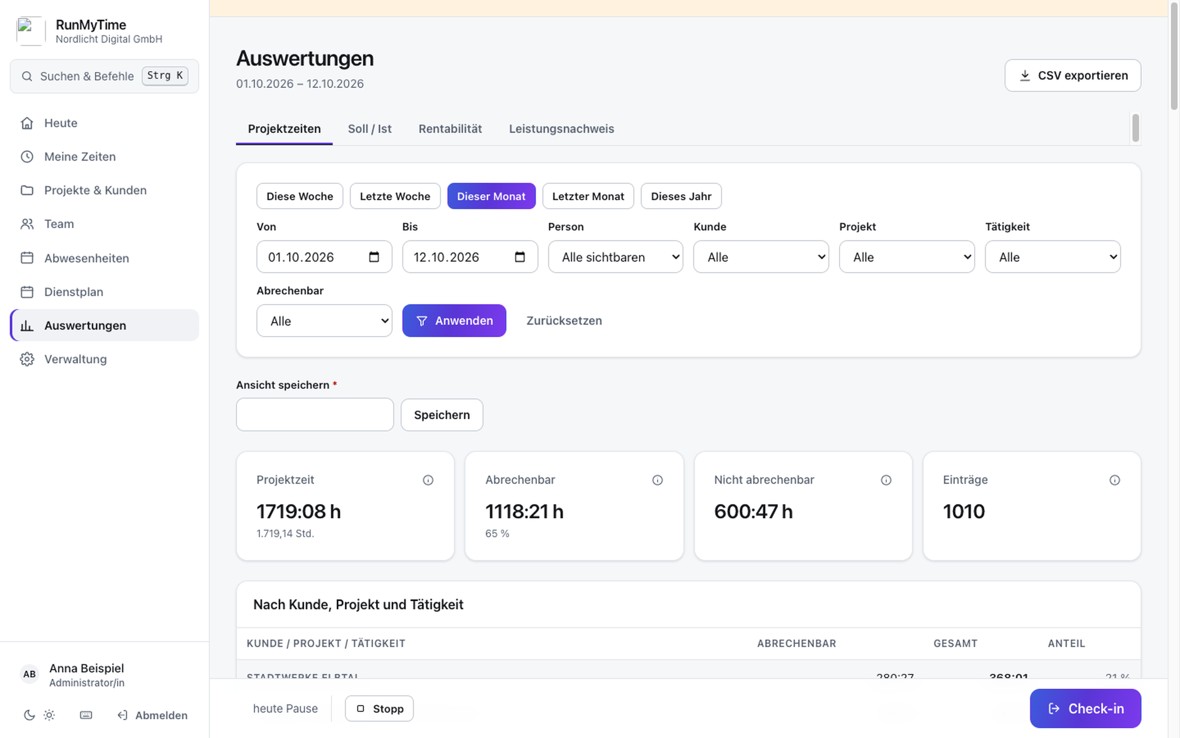Select the Dieser Monat range
The image size is (1180, 738).
click(x=491, y=196)
